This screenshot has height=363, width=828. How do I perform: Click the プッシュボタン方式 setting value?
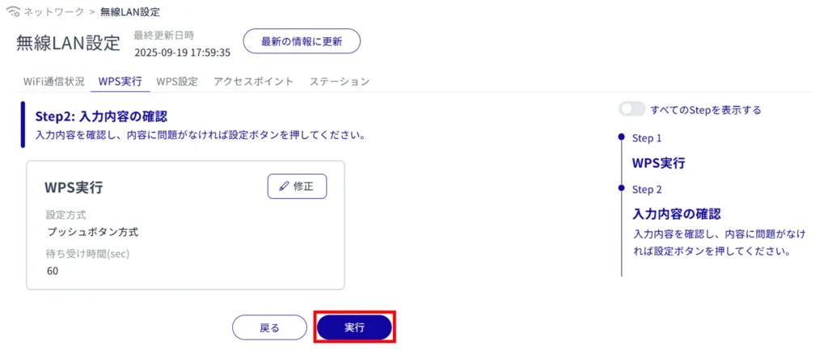point(92,232)
